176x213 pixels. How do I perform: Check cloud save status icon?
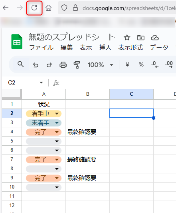(155, 38)
